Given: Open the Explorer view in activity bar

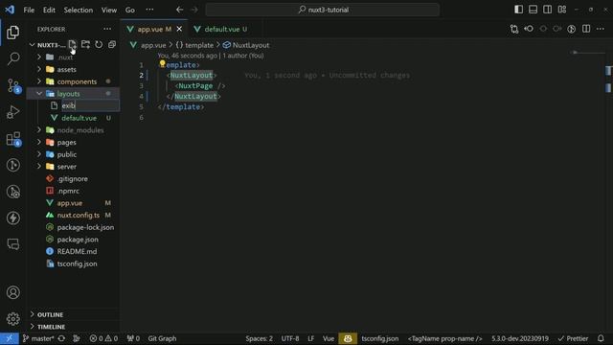Looking at the screenshot, I should [x=12, y=32].
